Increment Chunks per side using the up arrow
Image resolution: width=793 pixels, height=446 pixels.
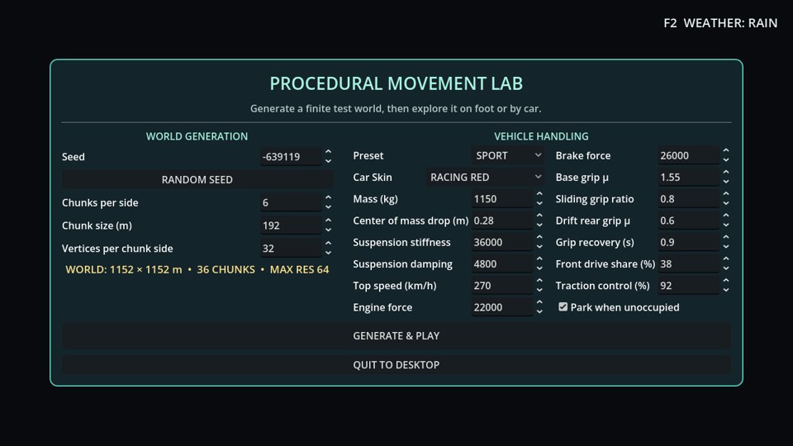(328, 197)
